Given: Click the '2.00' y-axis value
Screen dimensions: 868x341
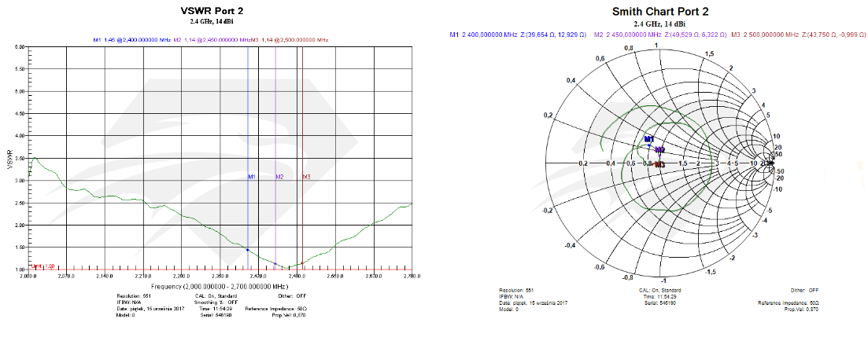Looking at the screenshot, I should tap(21, 225).
